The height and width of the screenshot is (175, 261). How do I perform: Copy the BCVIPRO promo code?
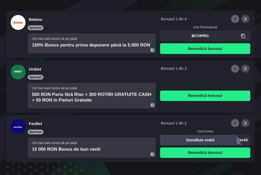click(243, 36)
